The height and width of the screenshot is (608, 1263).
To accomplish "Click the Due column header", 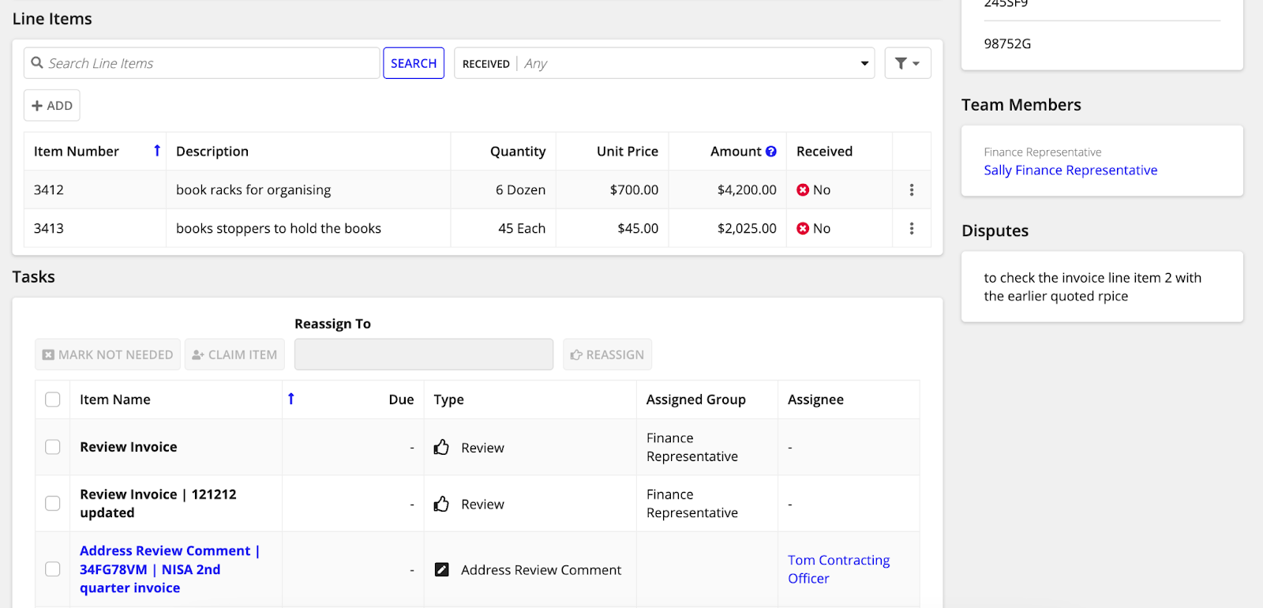I will pos(401,400).
